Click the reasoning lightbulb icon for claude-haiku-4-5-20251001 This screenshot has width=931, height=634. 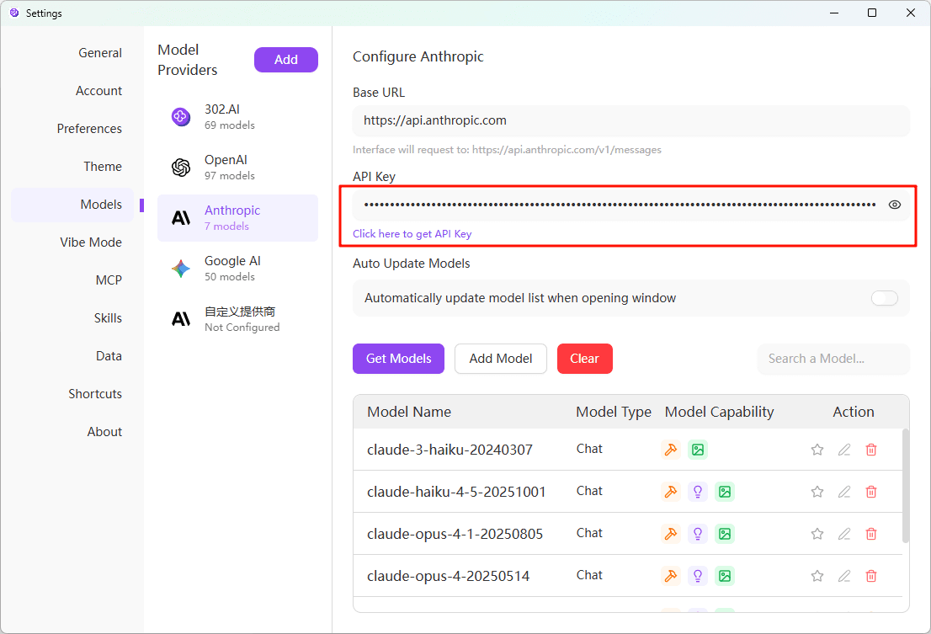(x=698, y=491)
